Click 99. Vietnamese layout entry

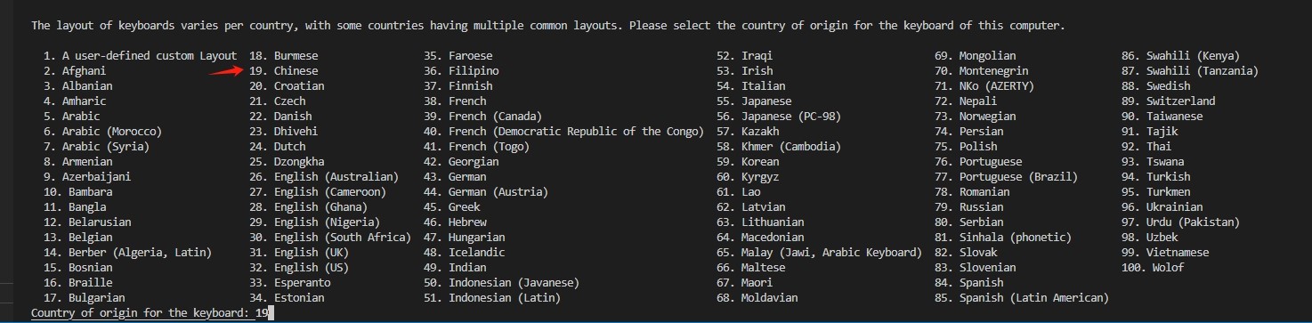point(1165,252)
